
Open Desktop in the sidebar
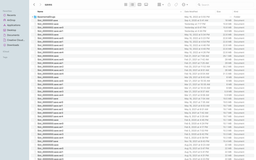12,30
